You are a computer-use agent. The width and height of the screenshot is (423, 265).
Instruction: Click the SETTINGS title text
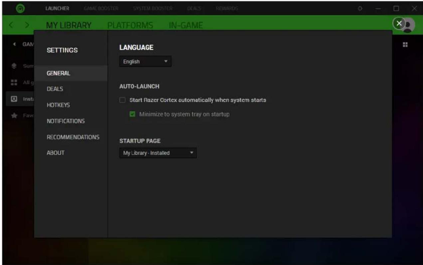pyautogui.click(x=62, y=50)
